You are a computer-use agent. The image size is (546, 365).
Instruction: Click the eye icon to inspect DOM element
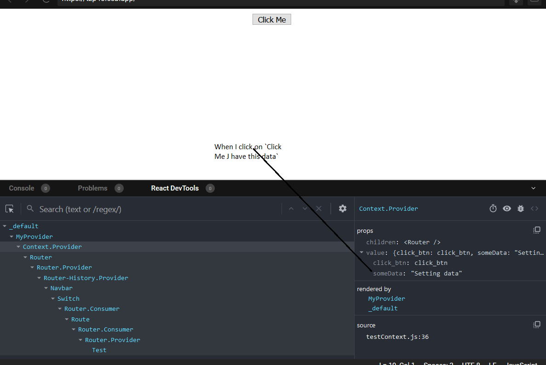[507, 208]
